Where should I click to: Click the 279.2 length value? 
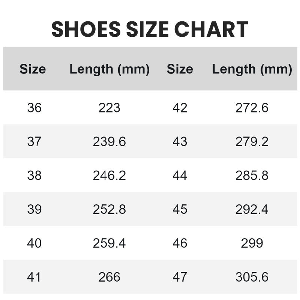pos(252,142)
